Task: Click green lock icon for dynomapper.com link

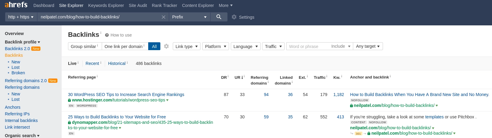Action: [x=69, y=123]
